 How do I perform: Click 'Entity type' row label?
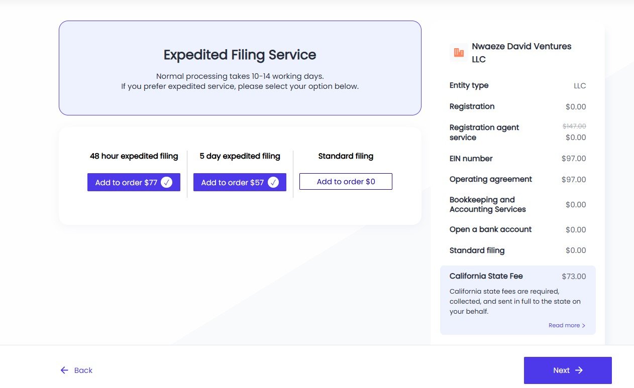(469, 85)
